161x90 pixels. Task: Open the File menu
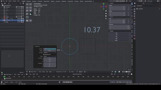tap(4, 1)
